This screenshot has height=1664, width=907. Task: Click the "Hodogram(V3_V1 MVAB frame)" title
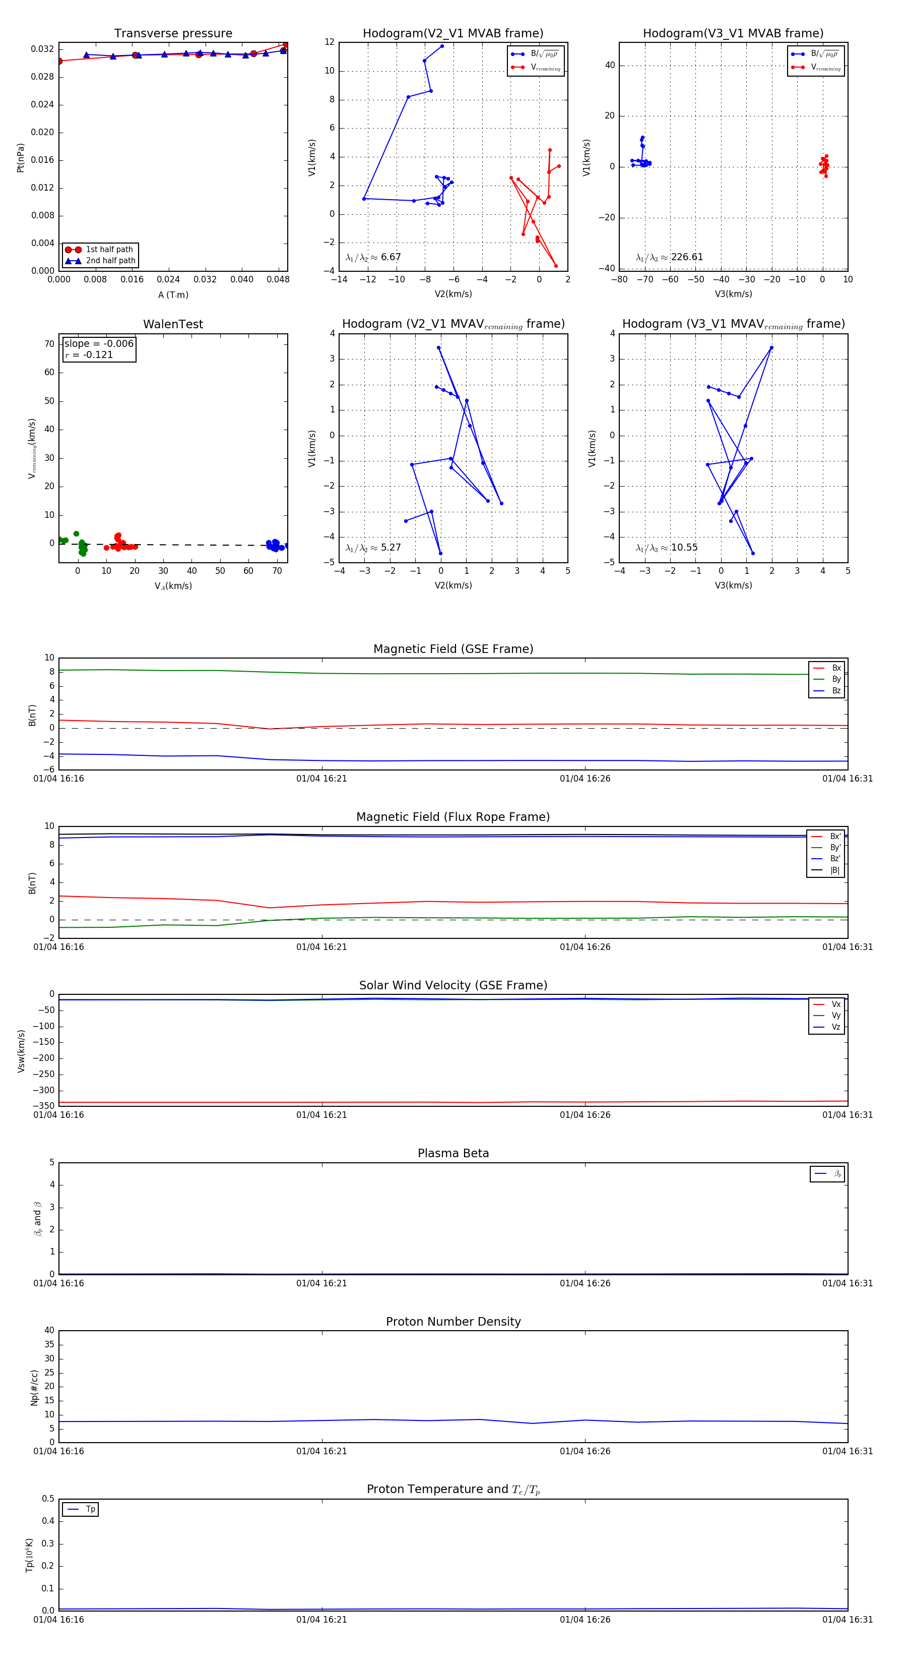[733, 34]
